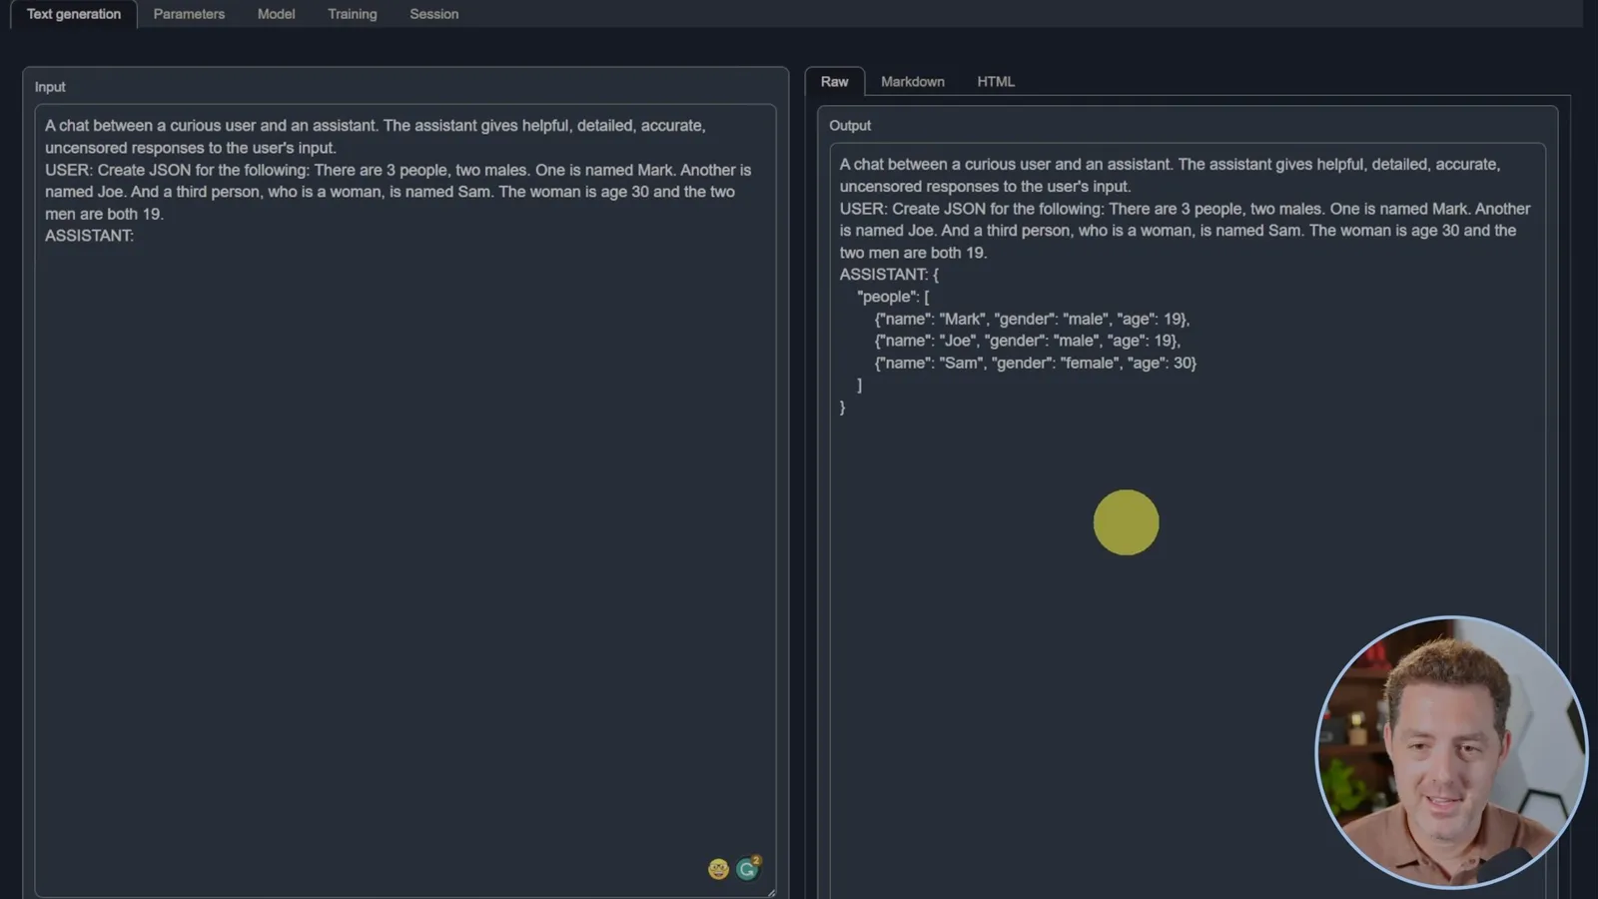Switch to the Text generation tab
Screen dimensions: 1598x899
[x=74, y=14]
